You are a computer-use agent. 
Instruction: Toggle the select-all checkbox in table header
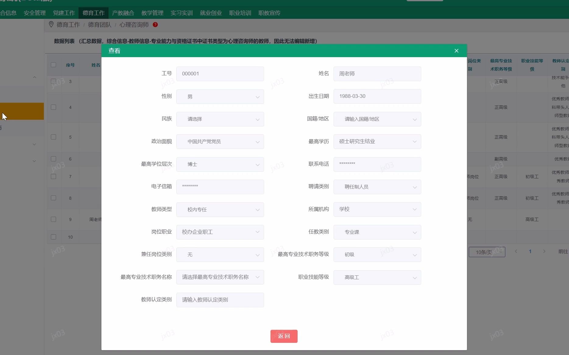click(x=54, y=65)
